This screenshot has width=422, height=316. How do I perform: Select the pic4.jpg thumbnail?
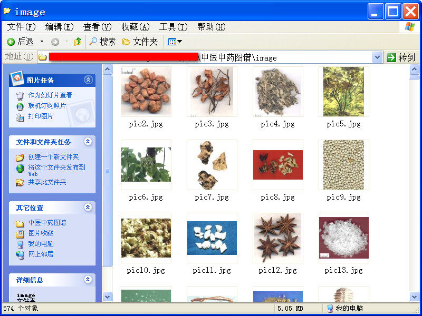[278, 92]
